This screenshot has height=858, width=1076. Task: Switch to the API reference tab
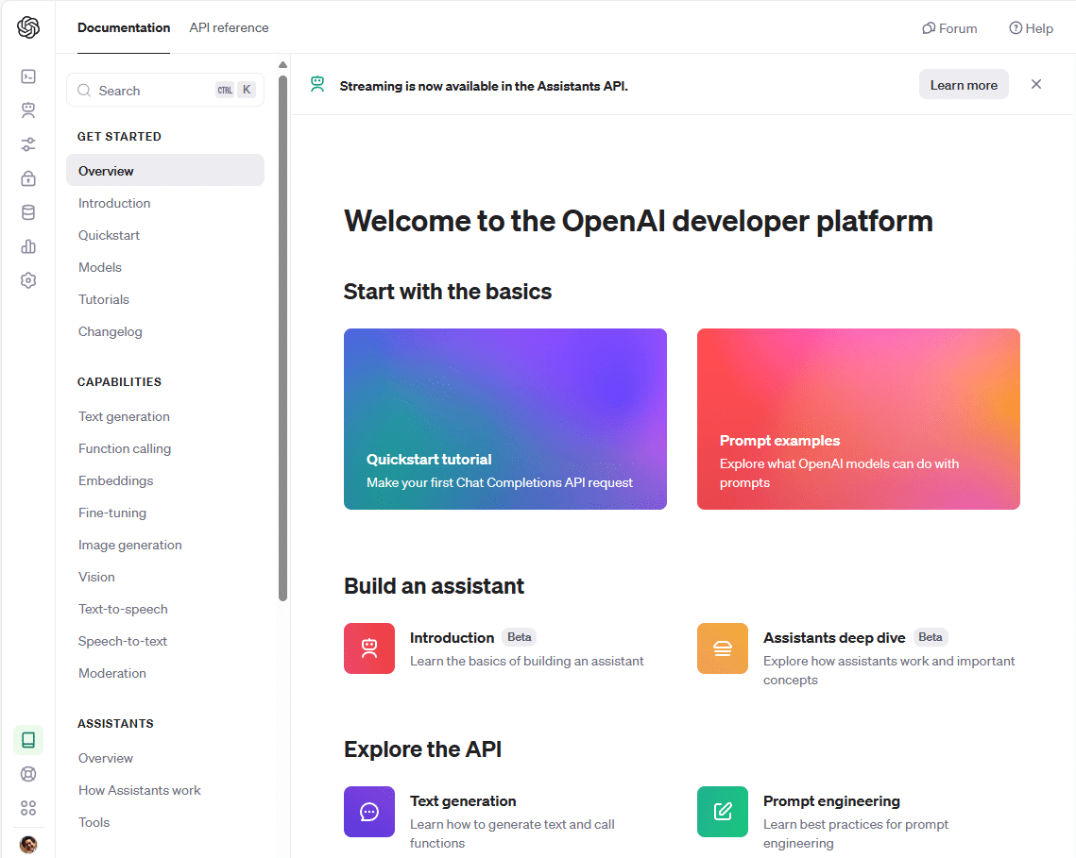[230, 28]
